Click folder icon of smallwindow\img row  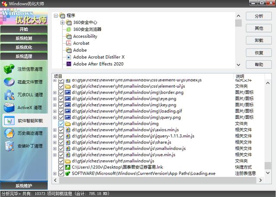pos(68,124)
